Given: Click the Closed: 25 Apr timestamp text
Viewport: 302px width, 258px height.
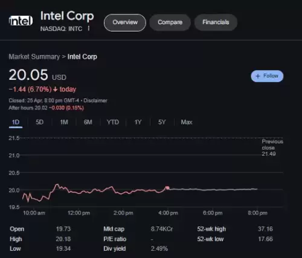Looking at the screenshot, I should click(x=44, y=100).
